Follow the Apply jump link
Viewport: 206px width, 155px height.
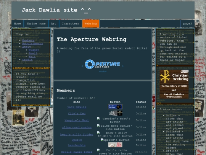point(27,47)
